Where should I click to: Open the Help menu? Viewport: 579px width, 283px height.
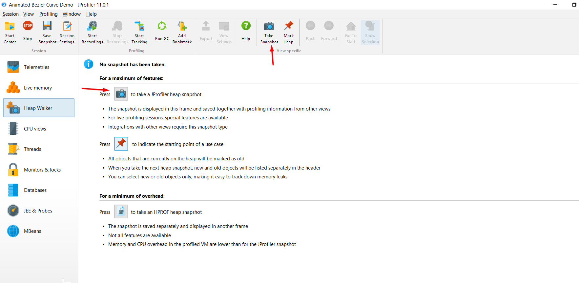click(92, 14)
